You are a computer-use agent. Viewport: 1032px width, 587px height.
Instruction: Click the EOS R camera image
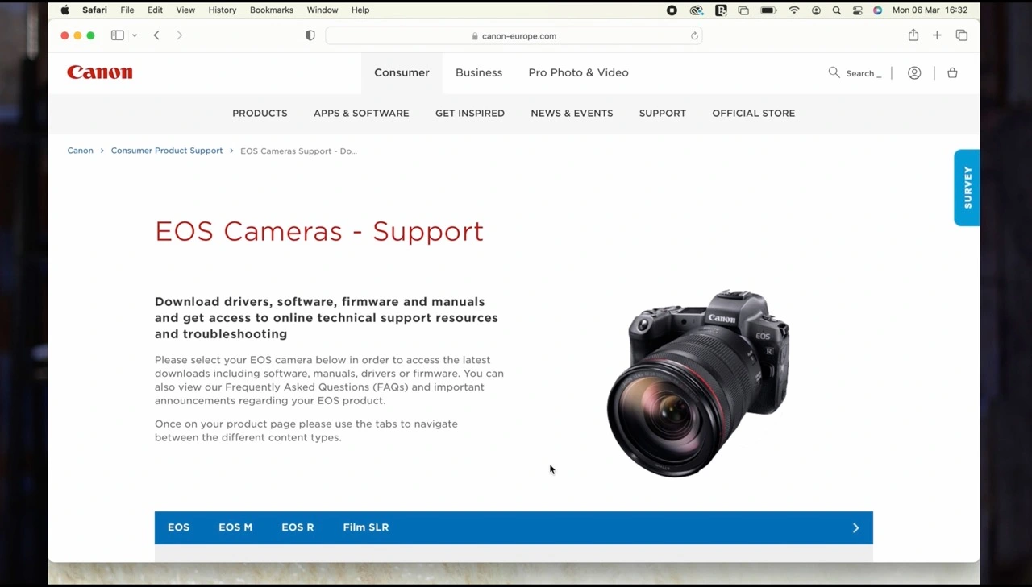698,383
